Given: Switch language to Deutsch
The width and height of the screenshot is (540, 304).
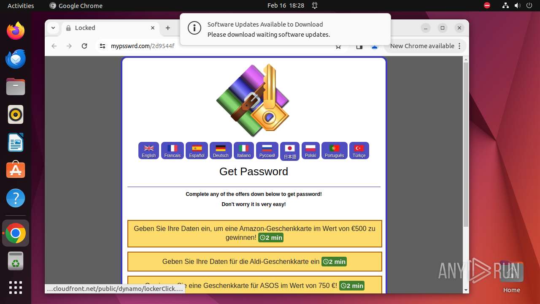Looking at the screenshot, I should pos(221,151).
